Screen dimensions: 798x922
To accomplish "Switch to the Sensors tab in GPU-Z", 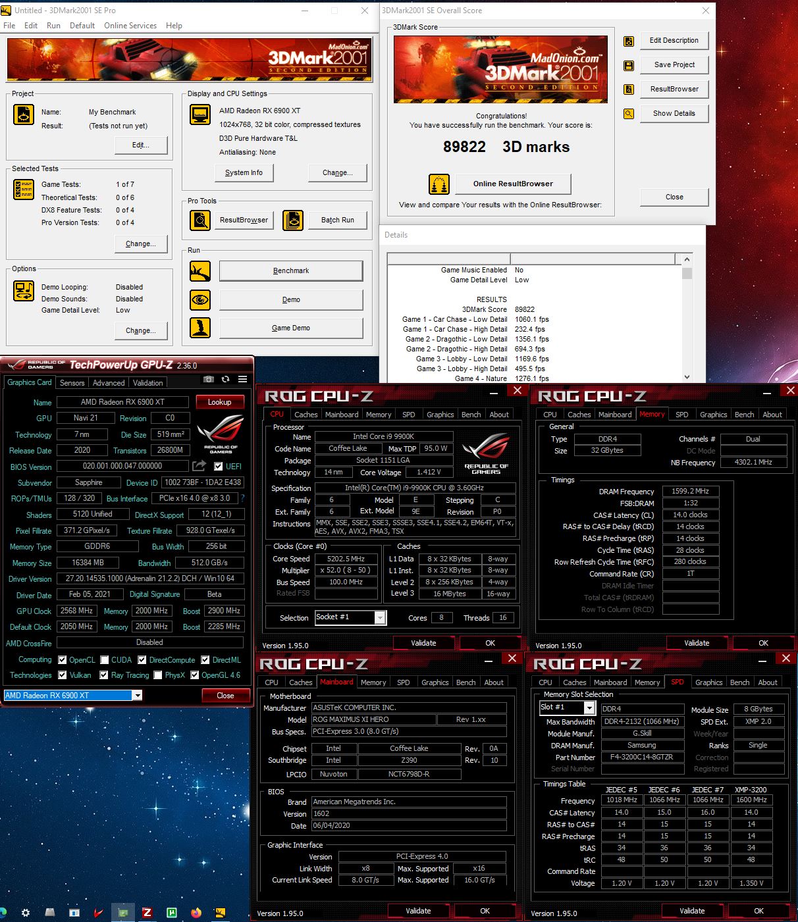I will pyautogui.click(x=72, y=383).
